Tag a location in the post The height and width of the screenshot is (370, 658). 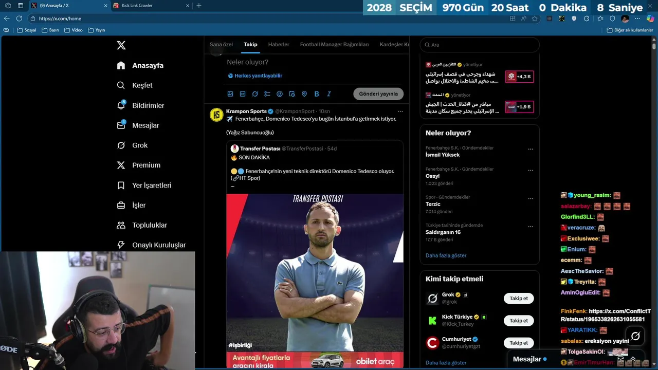click(x=304, y=94)
